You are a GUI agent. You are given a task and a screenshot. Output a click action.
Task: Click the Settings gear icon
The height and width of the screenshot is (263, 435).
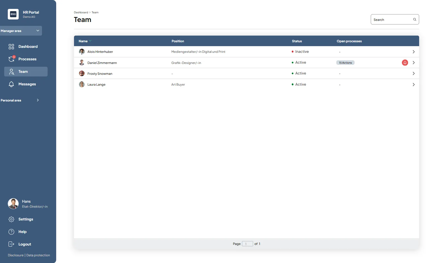(11, 219)
